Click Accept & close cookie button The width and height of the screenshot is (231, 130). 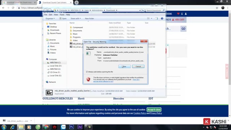[x=154, y=110]
